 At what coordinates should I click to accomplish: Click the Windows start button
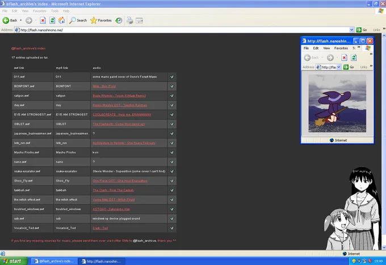(x=14, y=261)
